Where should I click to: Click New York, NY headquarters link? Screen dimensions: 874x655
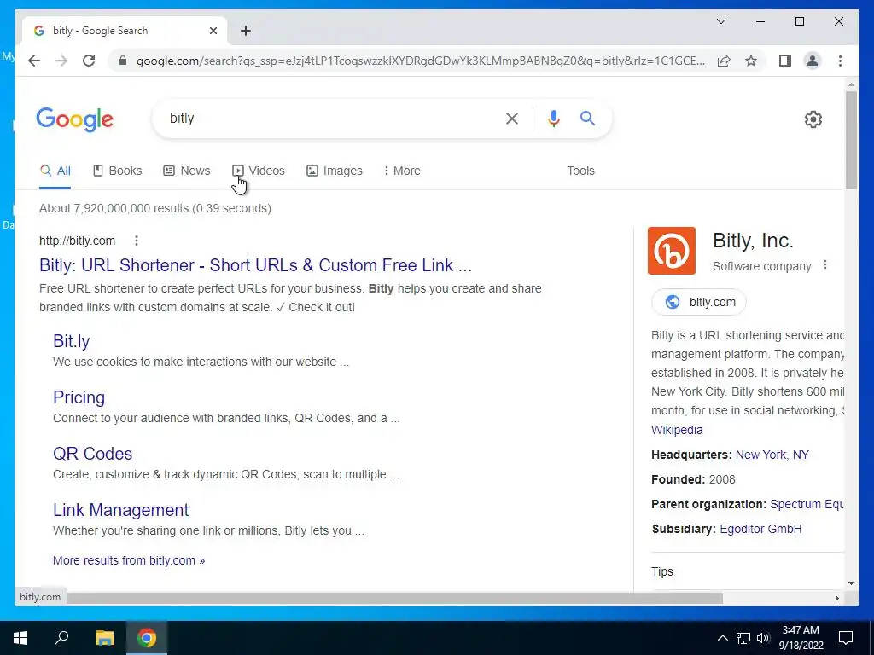(x=772, y=455)
